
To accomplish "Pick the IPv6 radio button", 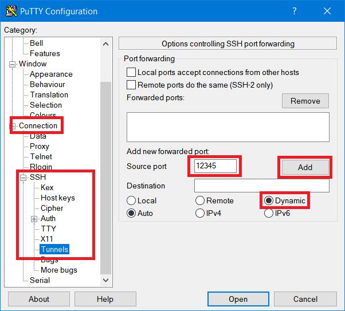I will coord(269,213).
